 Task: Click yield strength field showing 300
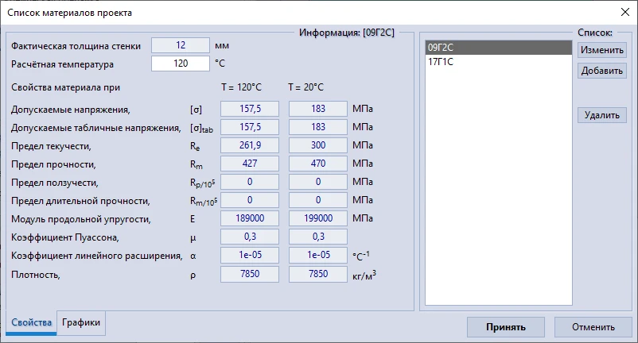[318, 145]
